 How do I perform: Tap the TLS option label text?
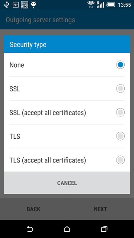tap(15, 136)
